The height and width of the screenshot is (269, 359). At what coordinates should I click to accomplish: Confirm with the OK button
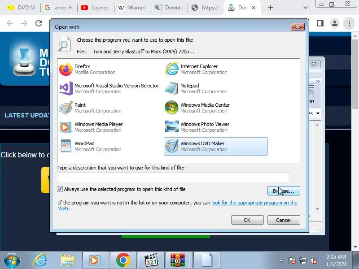pos(247,220)
